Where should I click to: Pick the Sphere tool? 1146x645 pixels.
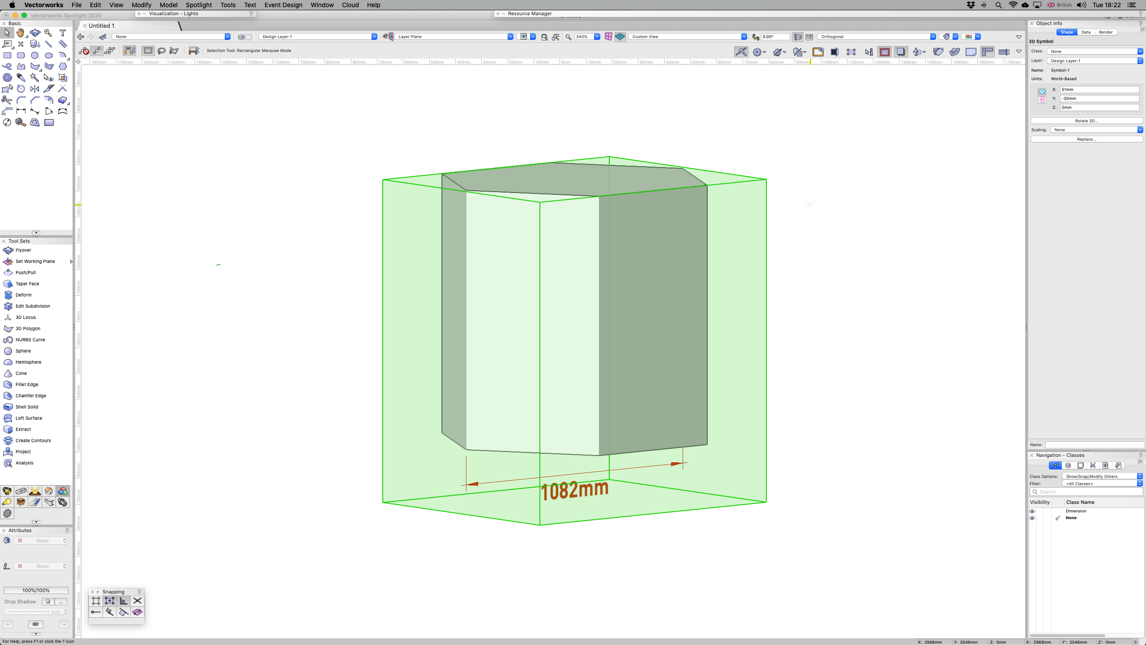(x=23, y=351)
